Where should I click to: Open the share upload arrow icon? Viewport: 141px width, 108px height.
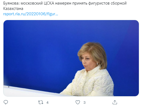115,102
